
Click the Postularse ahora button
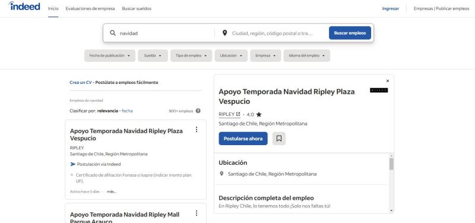pos(243,139)
